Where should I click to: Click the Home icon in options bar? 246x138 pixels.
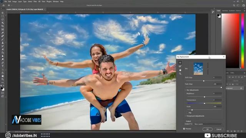[x=3, y=5]
